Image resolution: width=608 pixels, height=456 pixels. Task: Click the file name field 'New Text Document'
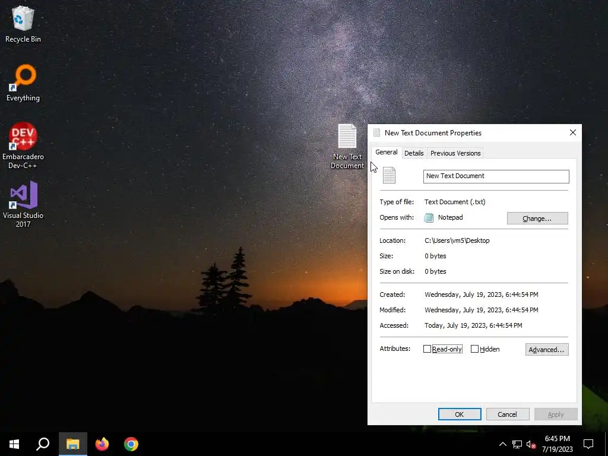tap(496, 176)
